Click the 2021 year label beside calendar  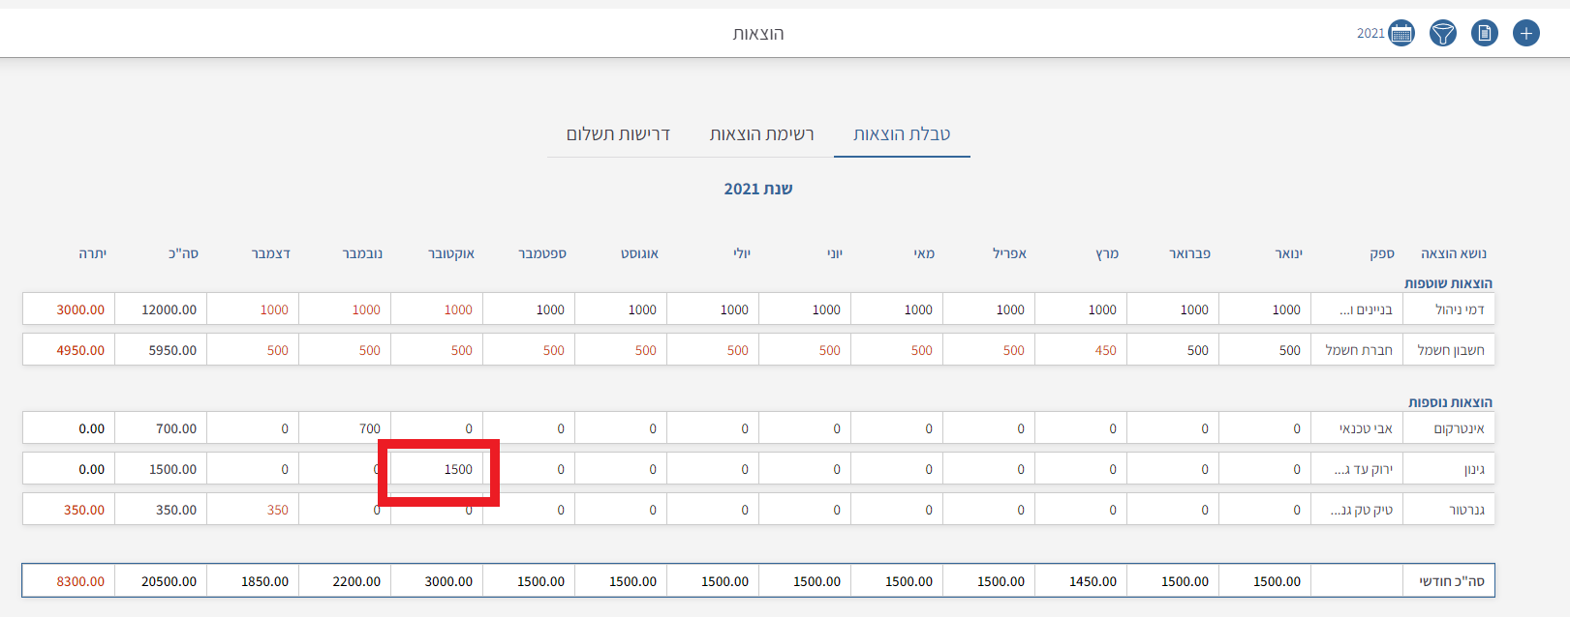tap(1370, 34)
